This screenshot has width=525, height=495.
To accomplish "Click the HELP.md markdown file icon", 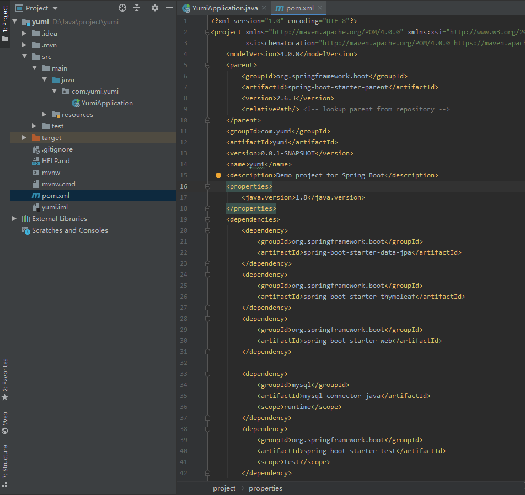I will (x=36, y=161).
